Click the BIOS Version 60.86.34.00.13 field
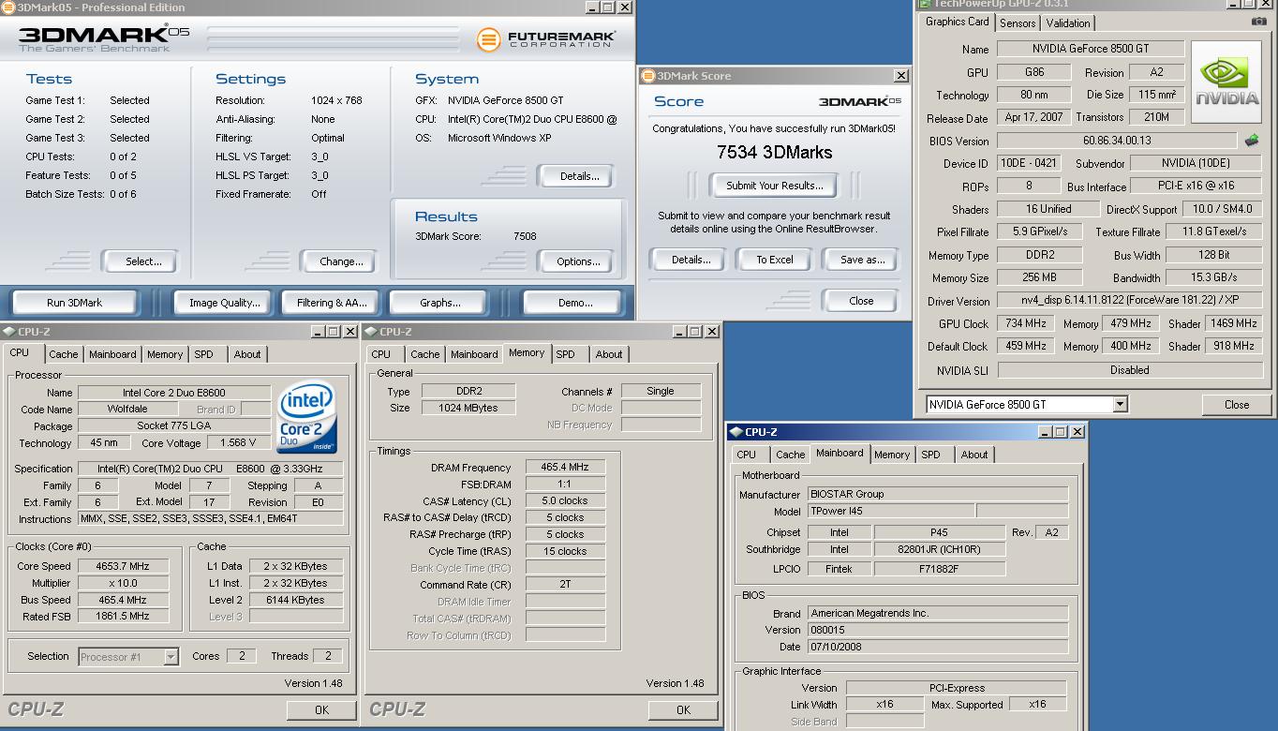Screen dimensions: 1278x731 click(1117, 141)
